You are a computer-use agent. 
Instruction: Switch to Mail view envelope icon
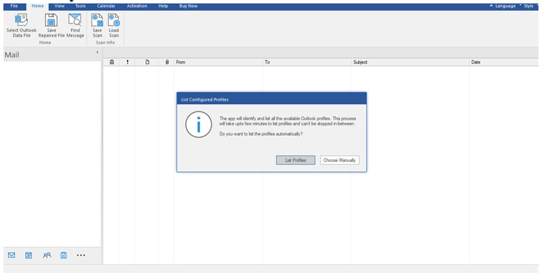[x=12, y=255]
